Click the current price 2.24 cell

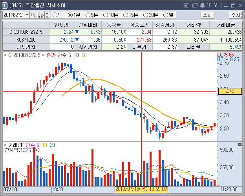(x=62, y=32)
